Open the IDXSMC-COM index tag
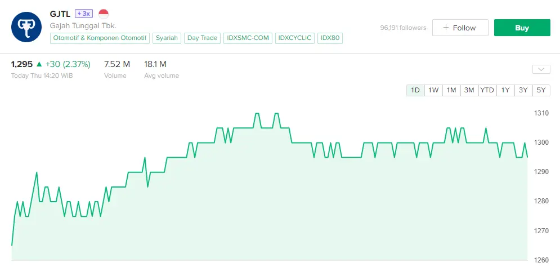The width and height of the screenshot is (560, 267). (248, 38)
